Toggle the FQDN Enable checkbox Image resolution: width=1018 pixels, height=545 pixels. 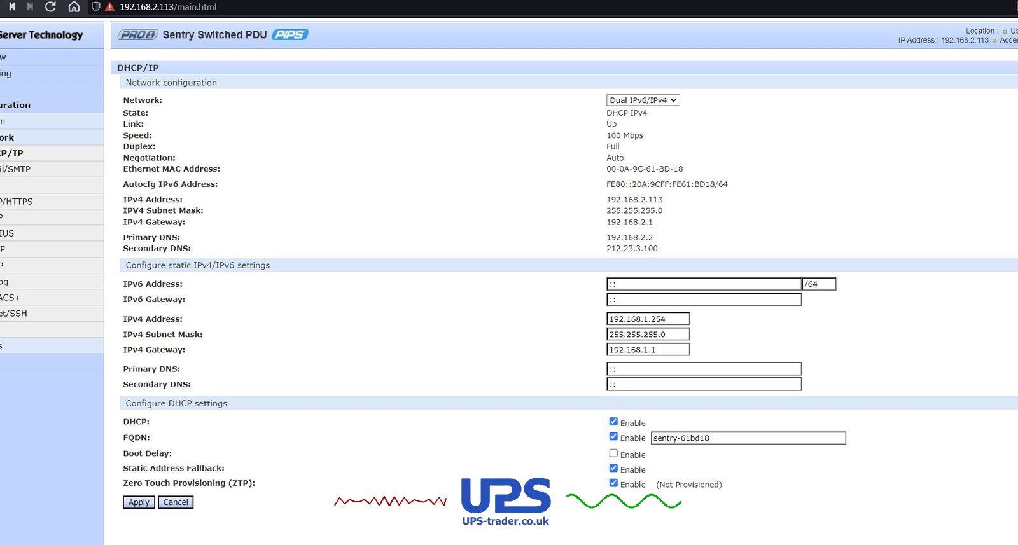(613, 436)
